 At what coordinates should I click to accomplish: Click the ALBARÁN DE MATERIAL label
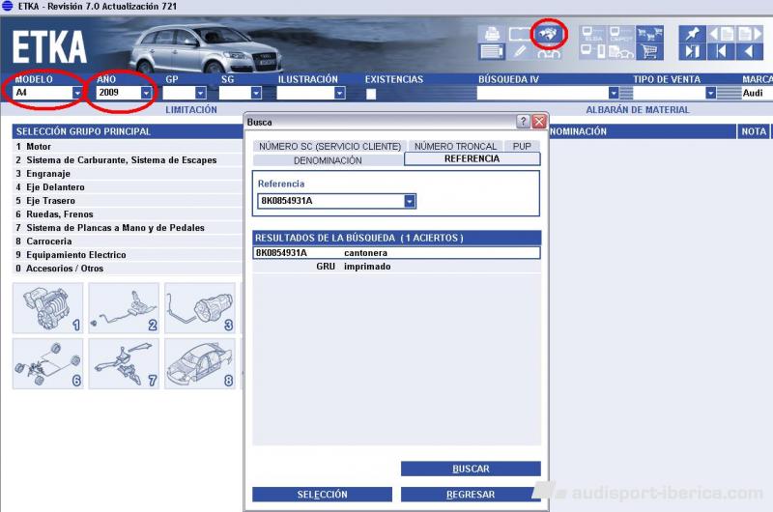(638, 110)
